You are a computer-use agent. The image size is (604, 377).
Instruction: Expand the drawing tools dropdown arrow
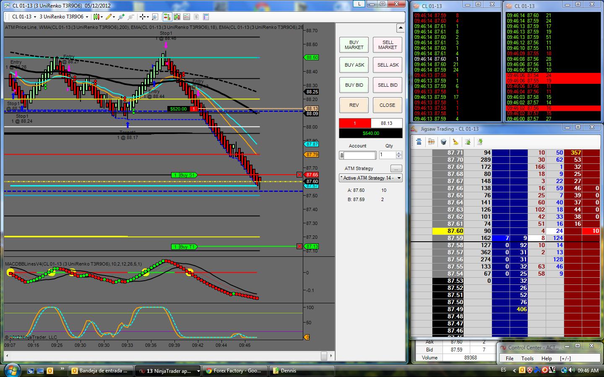click(114, 17)
